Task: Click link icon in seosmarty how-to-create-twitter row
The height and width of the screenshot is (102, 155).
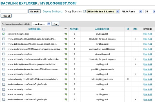Action: [66, 59]
